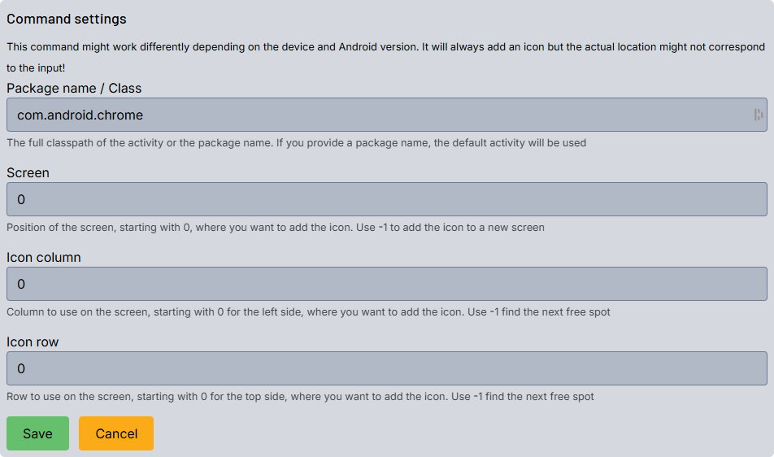Image resolution: width=774 pixels, height=457 pixels.
Task: Click the "Use -1 to add the icon to a new screen" text
Action: pos(450,228)
